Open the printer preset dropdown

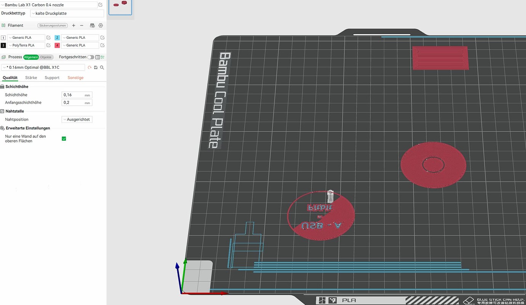point(49,5)
